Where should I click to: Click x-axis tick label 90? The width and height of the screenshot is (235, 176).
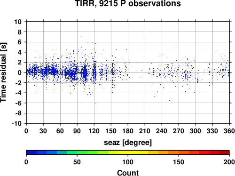(77, 131)
